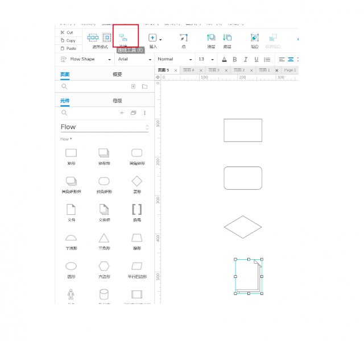
Task: Switch to the 母版 masters tab
Action: coord(117,101)
